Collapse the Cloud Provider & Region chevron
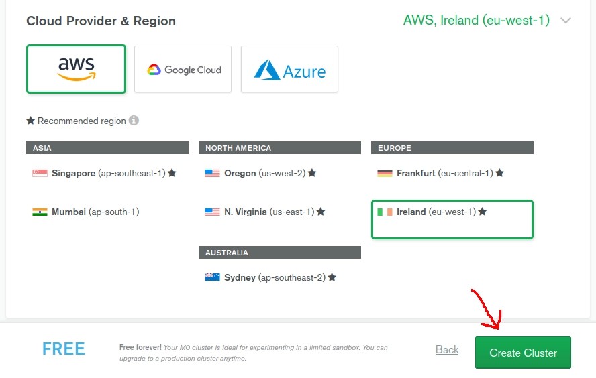The height and width of the screenshot is (378, 596). [x=566, y=21]
